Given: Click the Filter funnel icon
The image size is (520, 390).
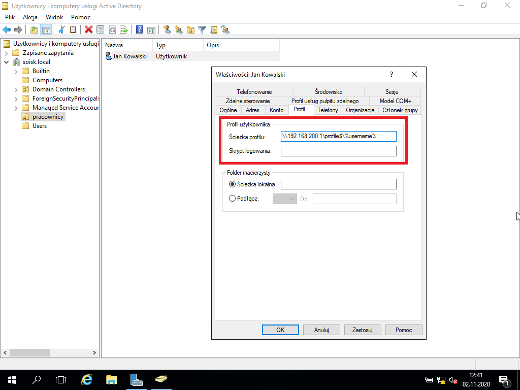Looking at the screenshot, I should 202,30.
